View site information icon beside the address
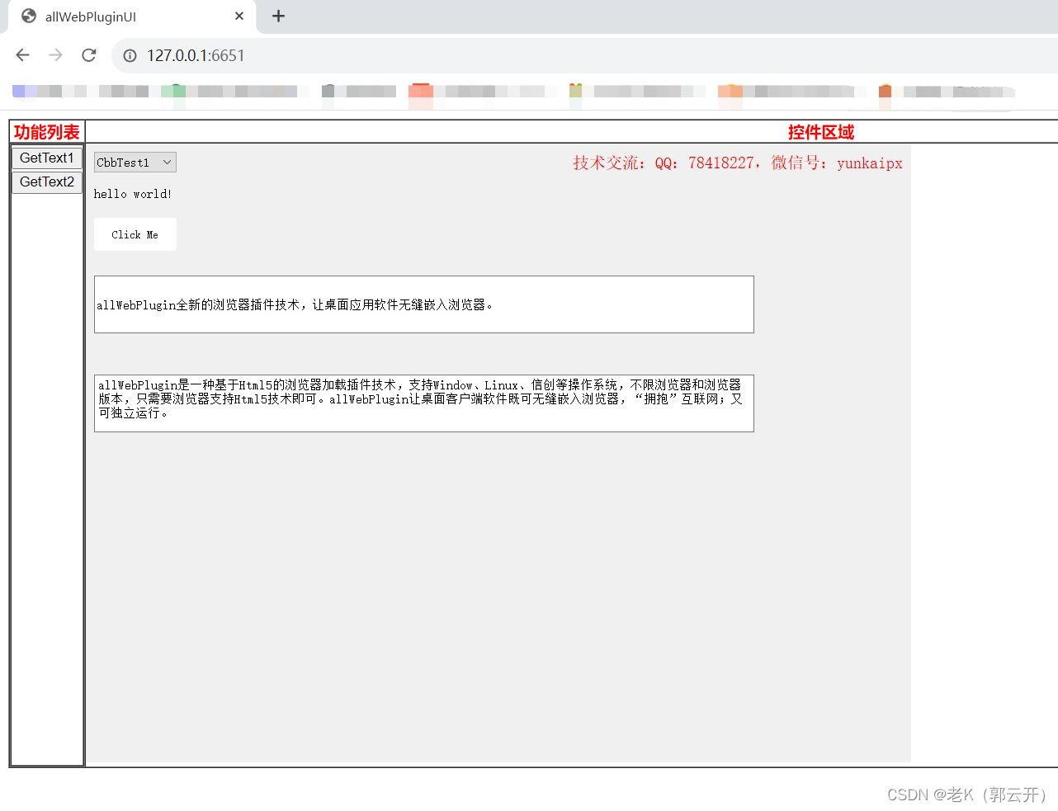Viewport: 1058px width, 811px height. (130, 55)
